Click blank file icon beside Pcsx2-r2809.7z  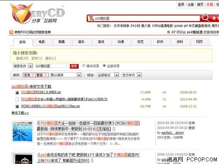[17, 99]
